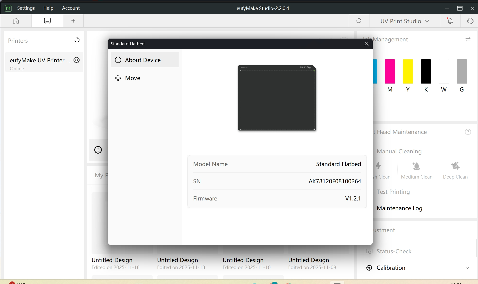
Task: Click the Calibration target icon
Action: [369, 268]
